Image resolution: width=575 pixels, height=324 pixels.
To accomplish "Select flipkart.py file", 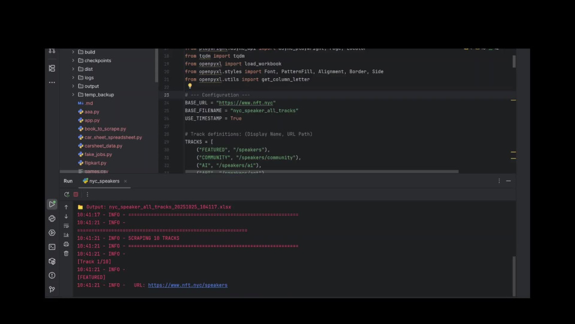I will tap(92, 163).
